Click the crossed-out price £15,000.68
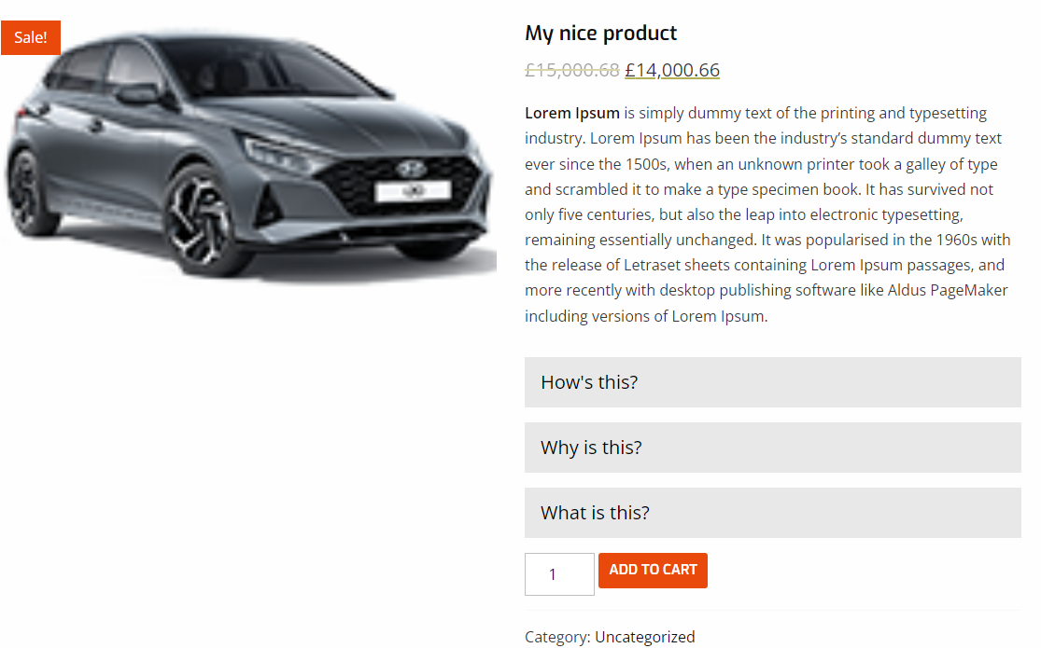 coord(571,70)
